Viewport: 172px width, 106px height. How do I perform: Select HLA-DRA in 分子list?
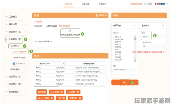click(x=119, y=39)
